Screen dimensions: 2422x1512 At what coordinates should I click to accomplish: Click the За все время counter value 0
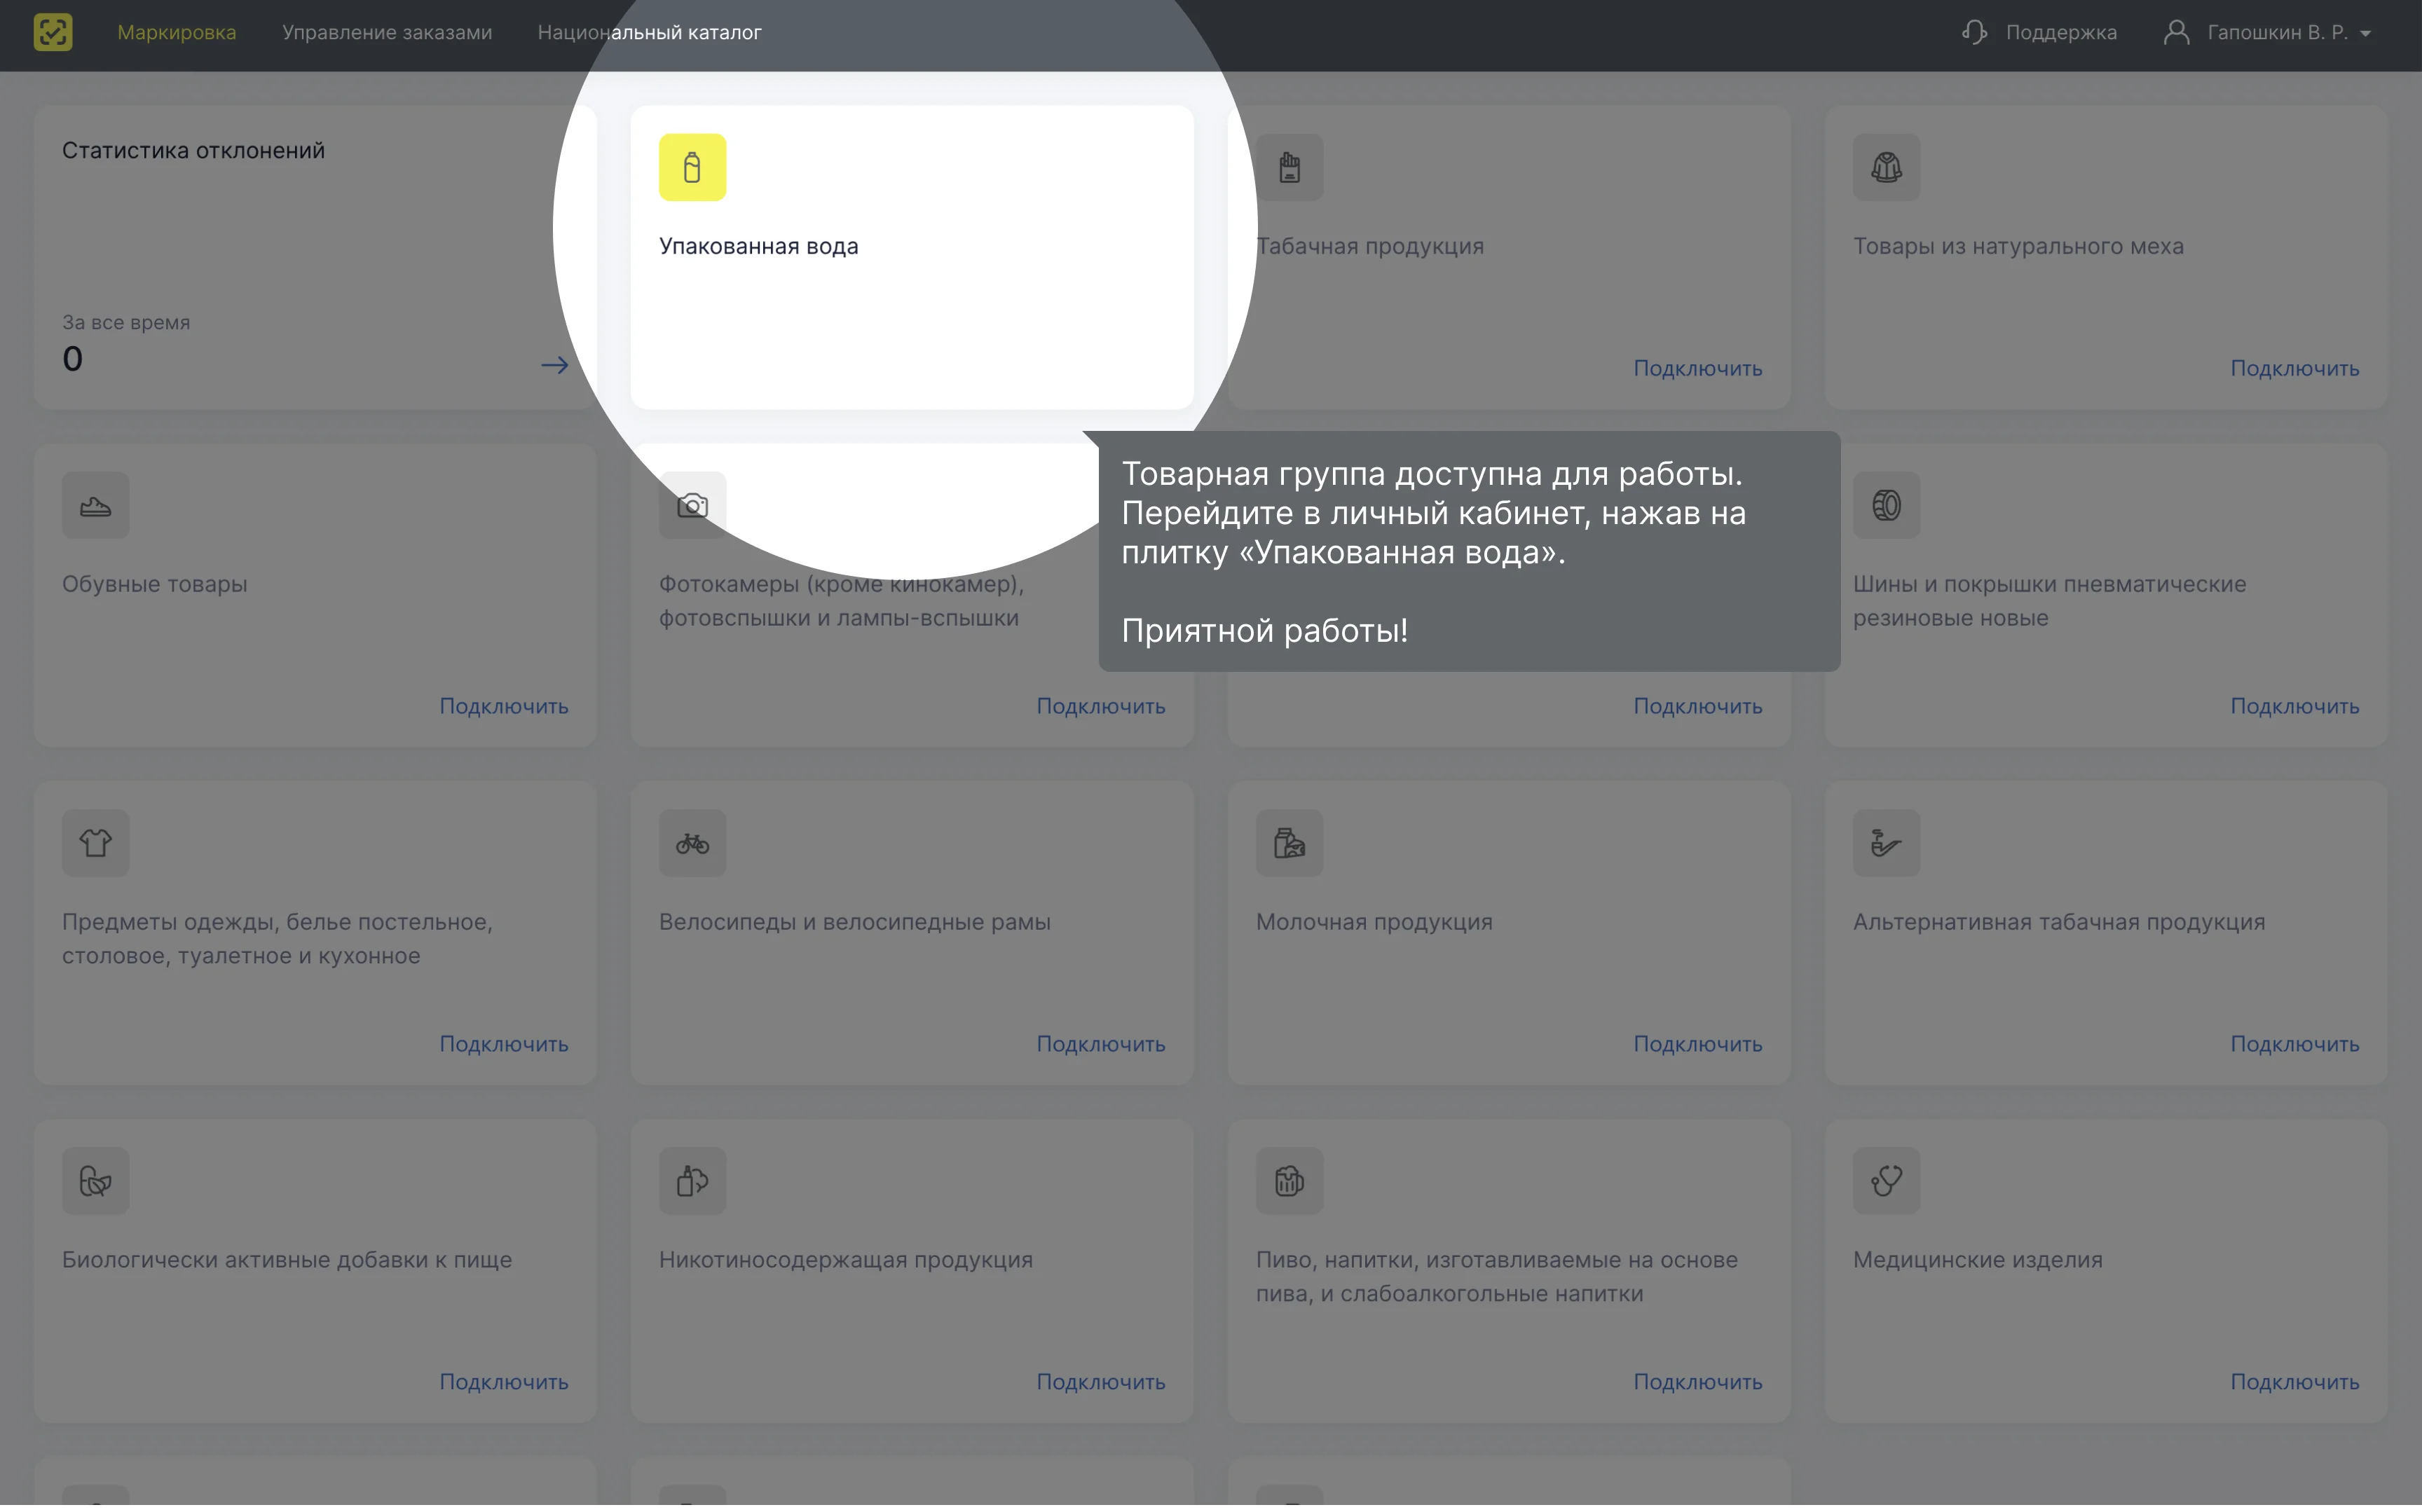tap(72, 359)
